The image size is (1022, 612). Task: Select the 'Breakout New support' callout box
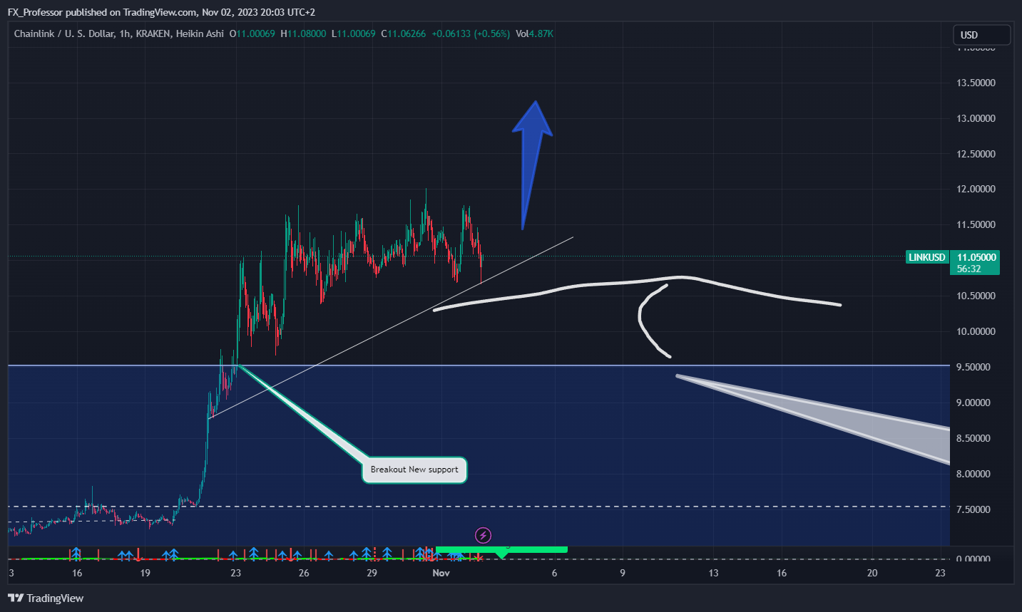(x=414, y=470)
